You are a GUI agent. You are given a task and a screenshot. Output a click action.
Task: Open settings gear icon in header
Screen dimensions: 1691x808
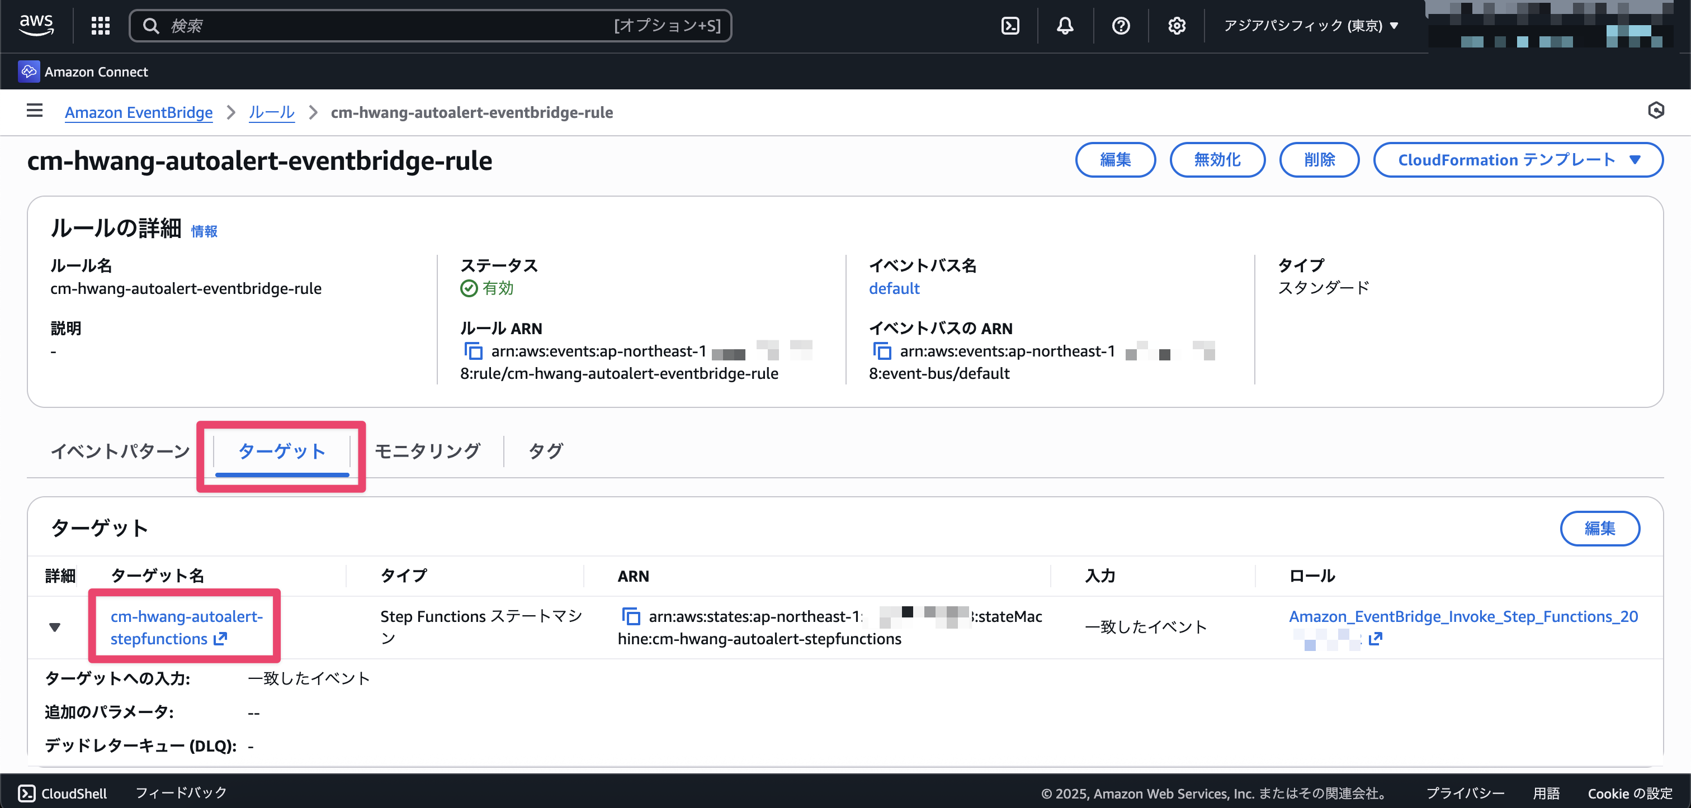pos(1177,26)
